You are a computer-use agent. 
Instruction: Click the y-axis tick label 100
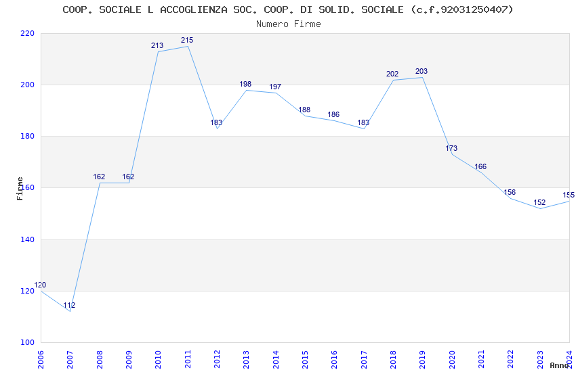point(28,342)
